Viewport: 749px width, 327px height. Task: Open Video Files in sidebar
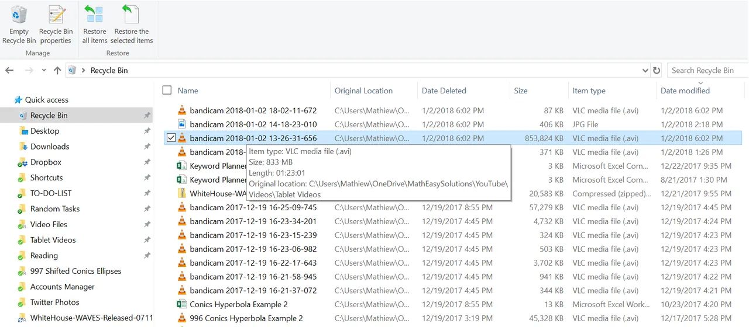[49, 224]
